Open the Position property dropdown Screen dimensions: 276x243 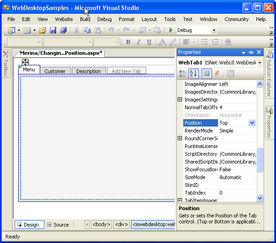pos(252,123)
